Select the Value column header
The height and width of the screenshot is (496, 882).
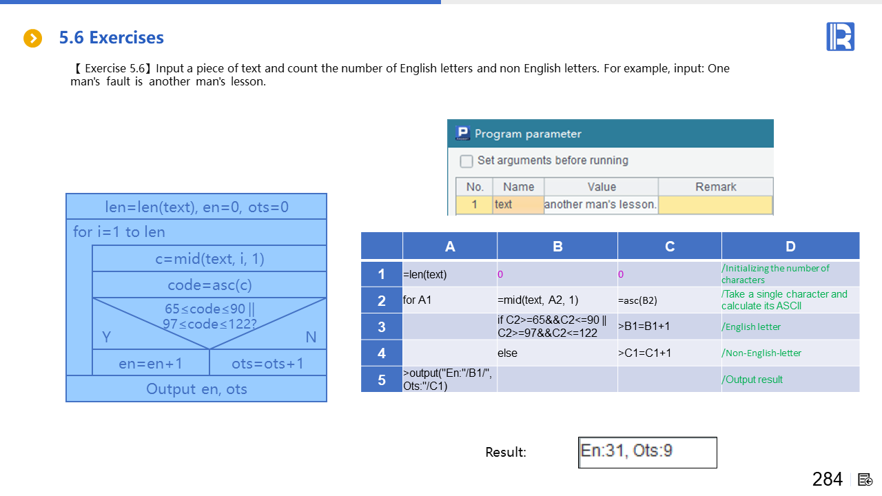pyautogui.click(x=601, y=187)
